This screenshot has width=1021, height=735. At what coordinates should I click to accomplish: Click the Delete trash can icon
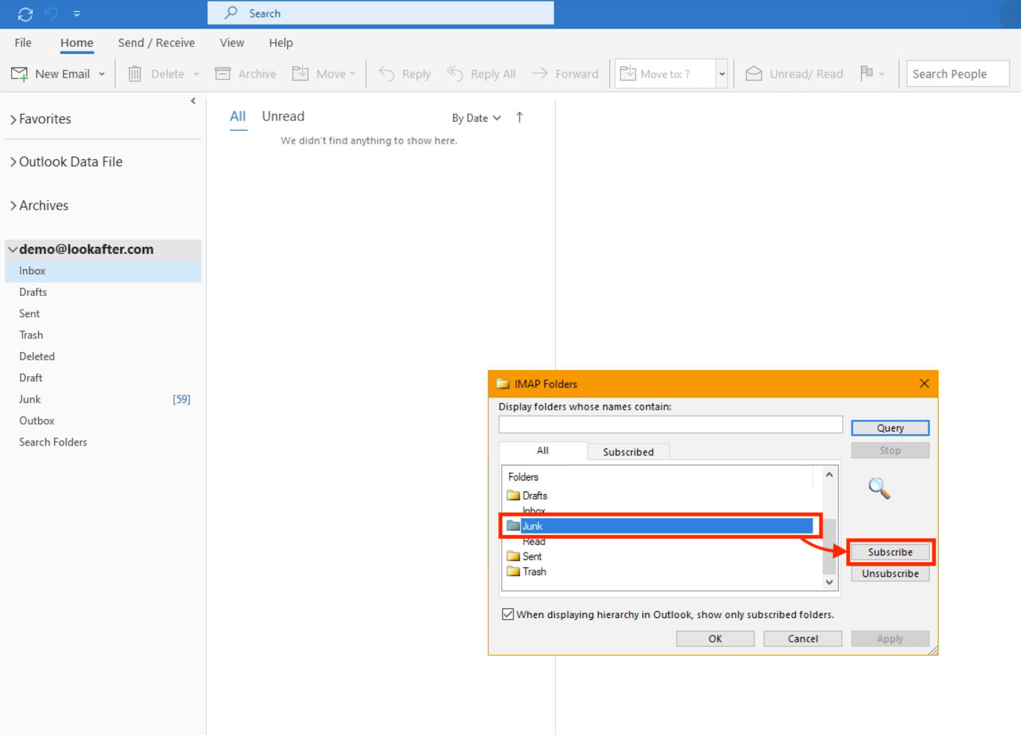tap(135, 73)
